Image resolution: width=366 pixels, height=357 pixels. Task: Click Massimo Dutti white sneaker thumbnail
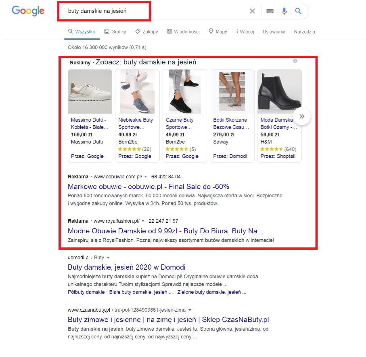[90, 91]
